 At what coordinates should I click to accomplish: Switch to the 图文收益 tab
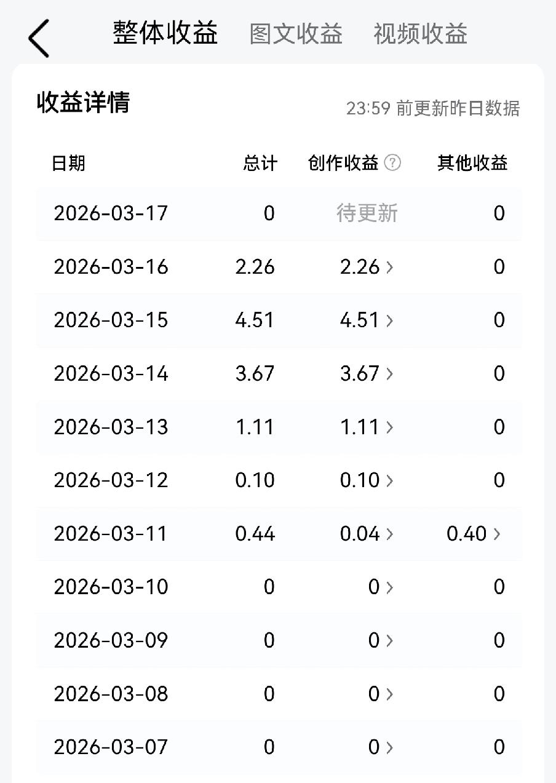[296, 34]
